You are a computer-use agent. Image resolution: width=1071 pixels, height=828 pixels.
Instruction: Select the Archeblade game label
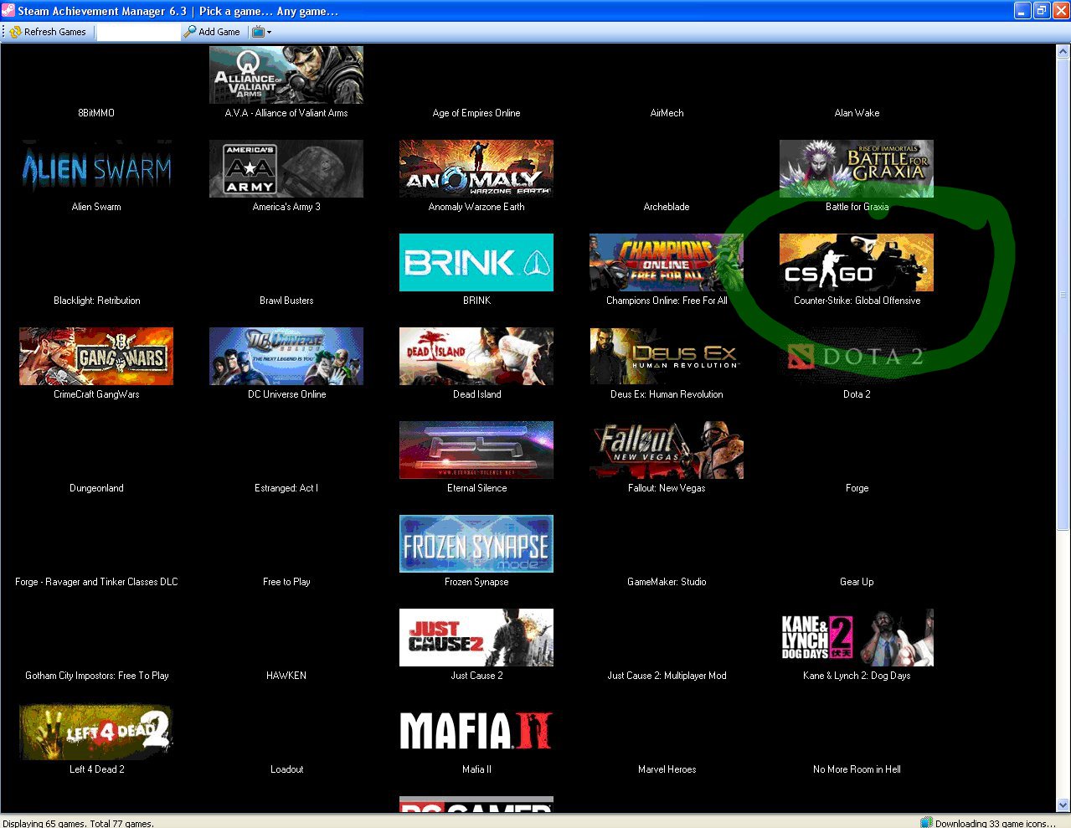[x=667, y=207]
